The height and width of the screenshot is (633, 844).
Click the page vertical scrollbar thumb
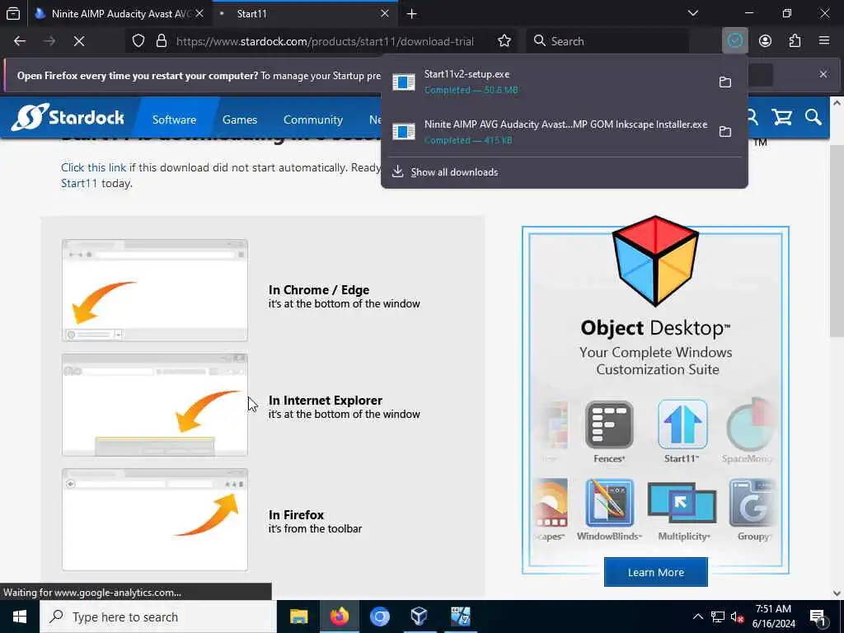pos(837,241)
